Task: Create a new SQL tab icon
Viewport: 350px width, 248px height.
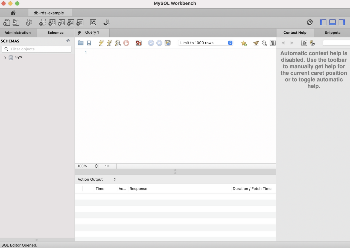Action: (x=7, y=22)
